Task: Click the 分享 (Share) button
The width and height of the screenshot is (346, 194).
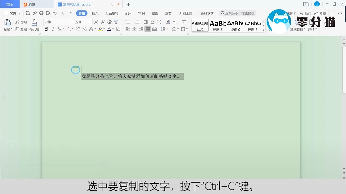Action: (x=320, y=13)
